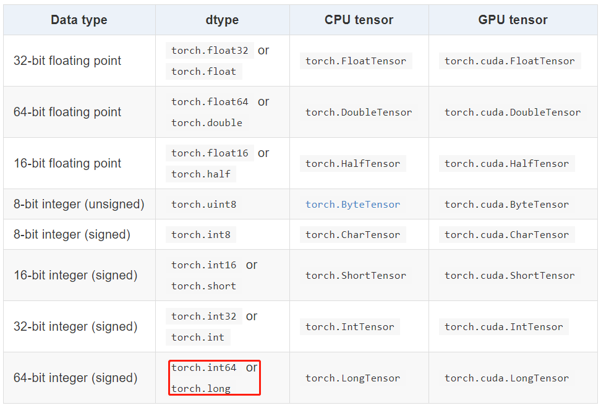
Task: Select the dtype column header
Action: point(222,20)
